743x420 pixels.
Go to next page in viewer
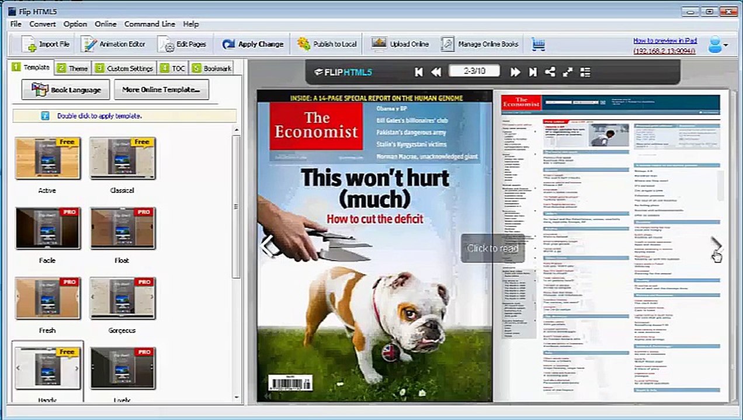tap(515, 72)
